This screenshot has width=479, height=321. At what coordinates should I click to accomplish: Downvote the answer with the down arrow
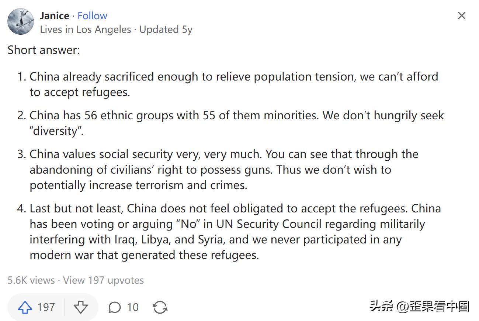[x=80, y=307]
